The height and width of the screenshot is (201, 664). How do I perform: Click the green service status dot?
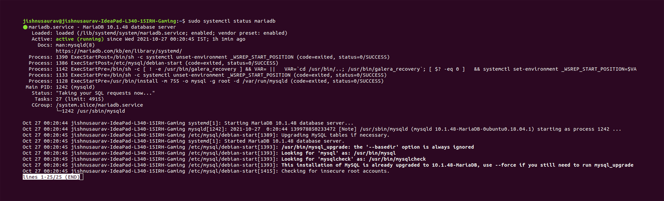point(25,27)
